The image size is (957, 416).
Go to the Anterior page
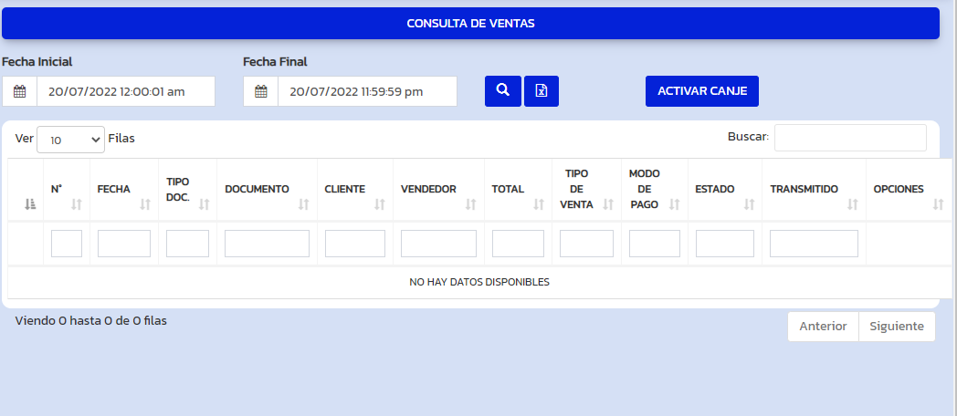tap(823, 327)
